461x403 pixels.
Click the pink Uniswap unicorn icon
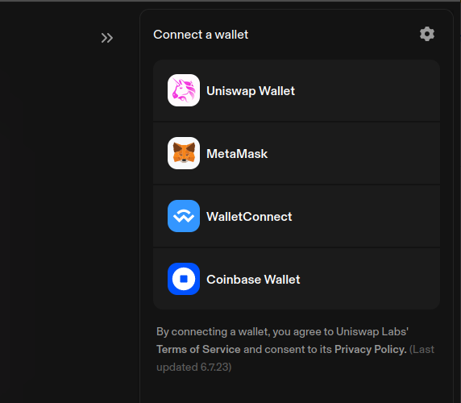[184, 90]
